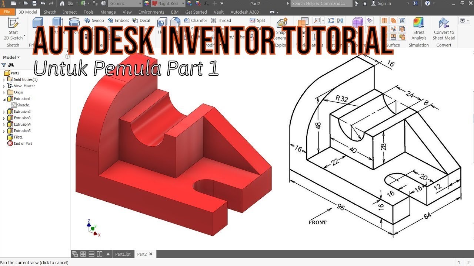Switch to the Inspect ribbon tab
474x266 pixels.
coord(70,12)
